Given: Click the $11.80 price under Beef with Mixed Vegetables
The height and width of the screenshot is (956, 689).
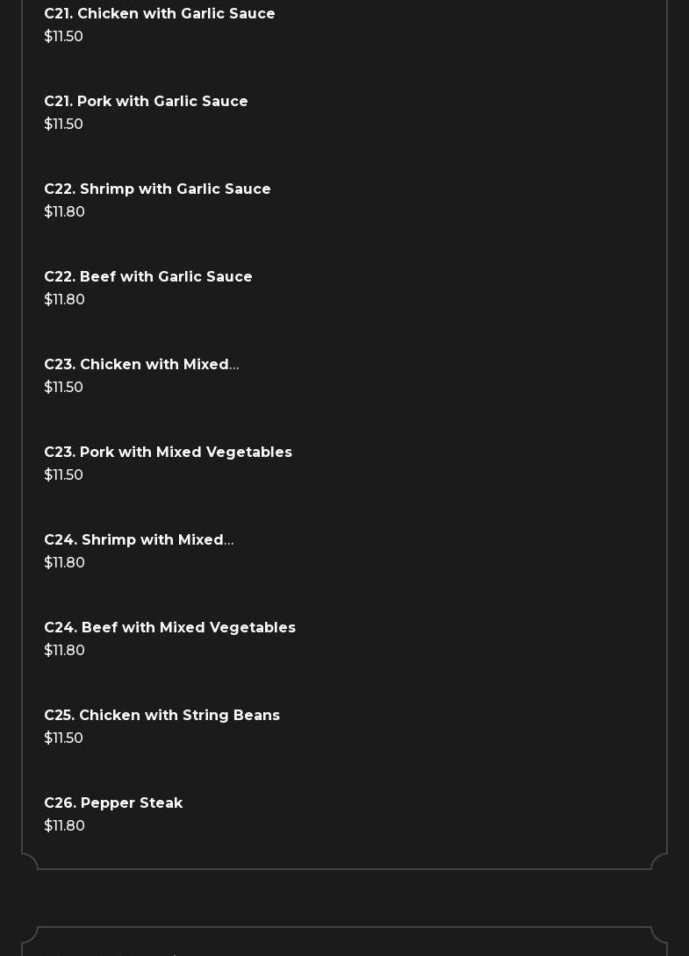Looking at the screenshot, I should coord(64,651).
